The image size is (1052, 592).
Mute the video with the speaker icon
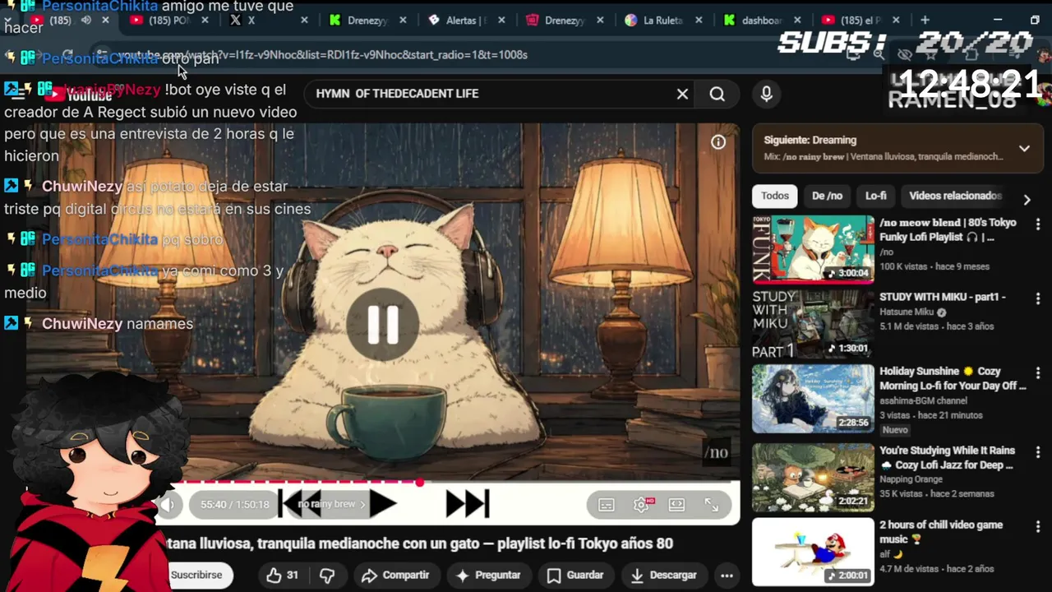click(x=168, y=505)
